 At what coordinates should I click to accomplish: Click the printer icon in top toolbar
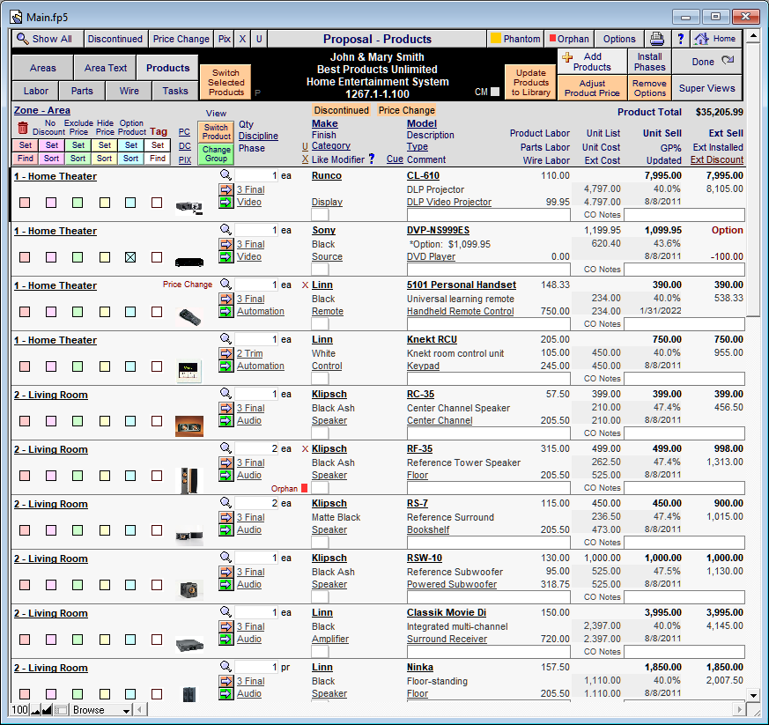pyautogui.click(x=657, y=39)
